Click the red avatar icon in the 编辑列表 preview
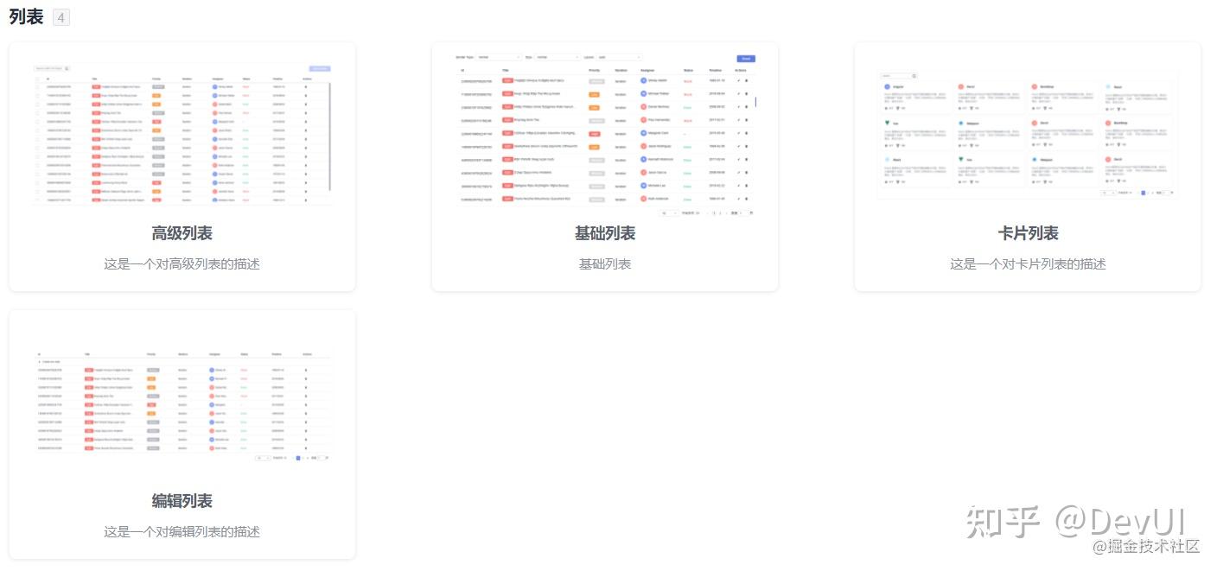The height and width of the screenshot is (571, 1217). (211, 387)
